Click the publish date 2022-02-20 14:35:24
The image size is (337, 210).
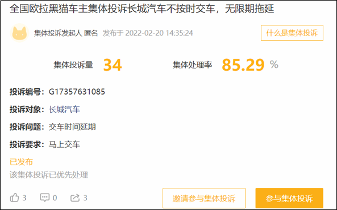[x=159, y=33]
